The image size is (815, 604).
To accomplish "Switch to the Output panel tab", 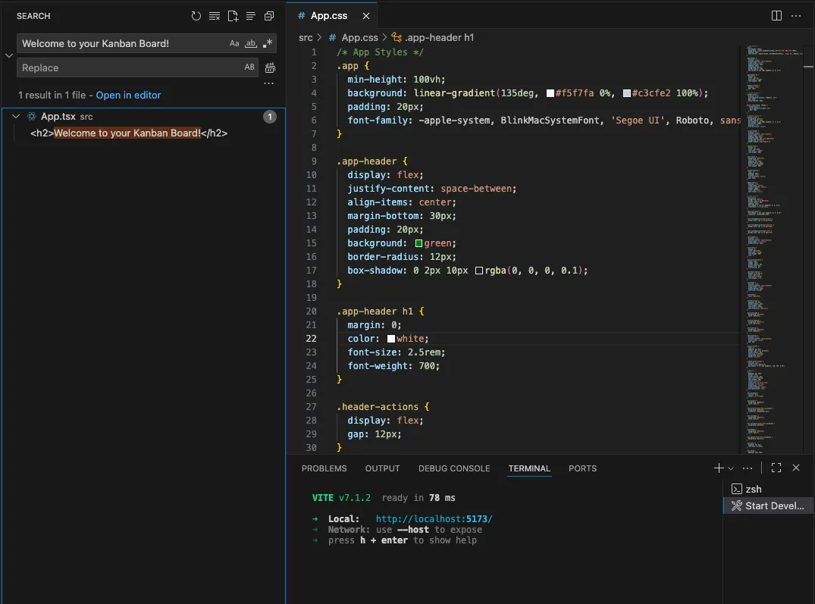I will (x=382, y=468).
